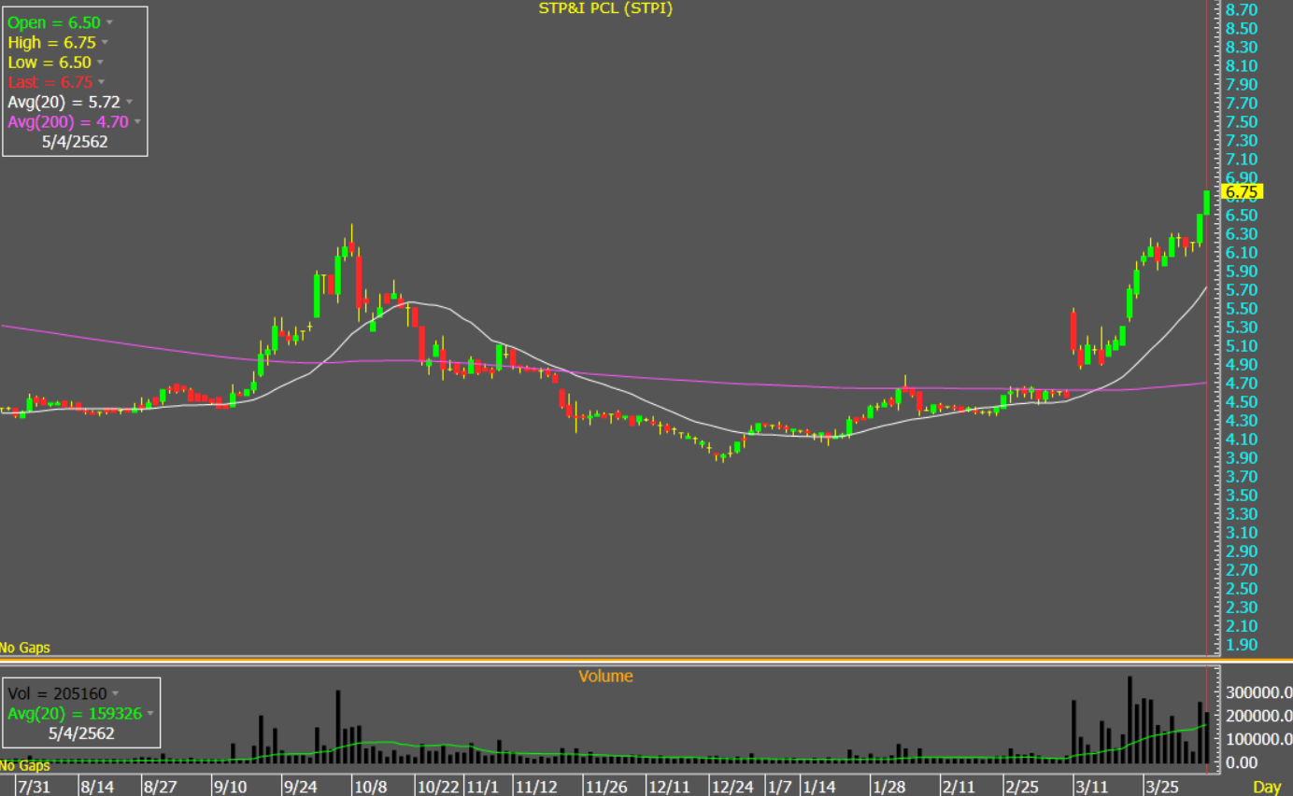This screenshot has height=796, width=1293.
Task: Select the Avg(20) = 5.72 legend entry
Action: 64,102
